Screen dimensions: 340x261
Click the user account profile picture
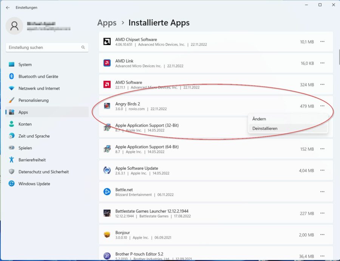tap(14, 26)
